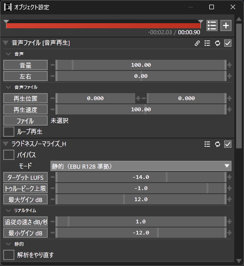Disable the ラウドネスノーマライズ_H effect checkbox
This screenshot has height=266, width=244.
point(228,144)
